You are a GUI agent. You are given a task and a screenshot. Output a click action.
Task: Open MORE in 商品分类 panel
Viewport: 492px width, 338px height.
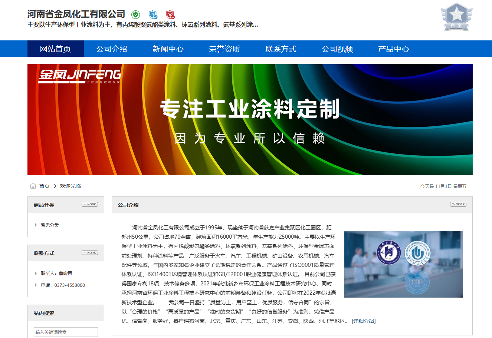[90, 205]
